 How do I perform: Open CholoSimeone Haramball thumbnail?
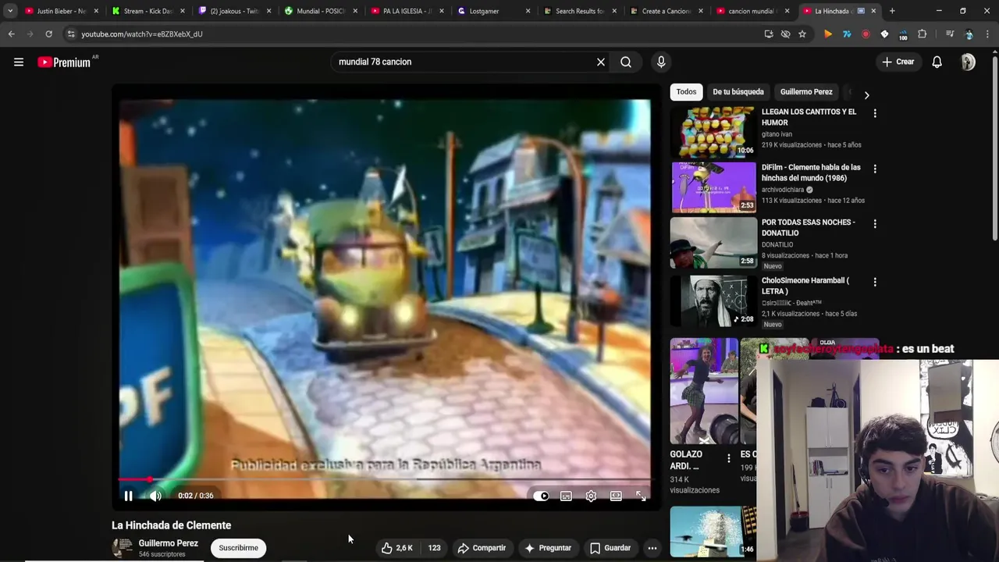point(713,301)
